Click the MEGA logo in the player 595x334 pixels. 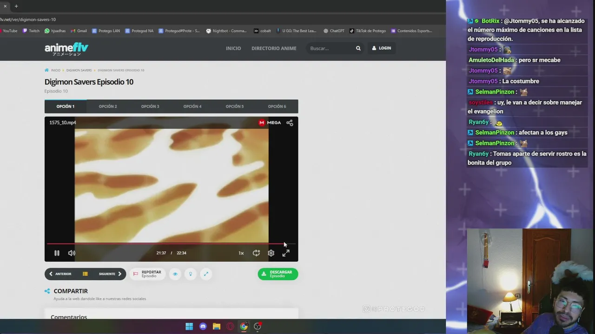coord(270,122)
